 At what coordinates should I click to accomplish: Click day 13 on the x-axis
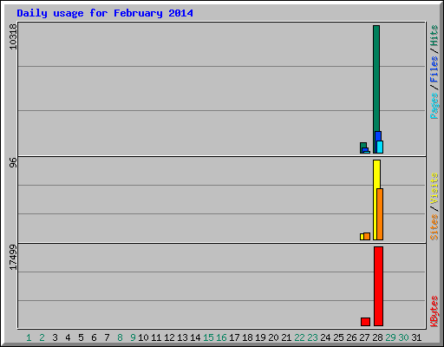182,337
